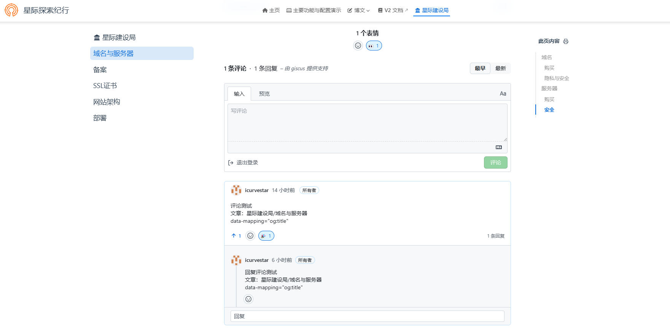Upvote the first icurvestar comment
The image size is (670, 334).
coord(236,236)
